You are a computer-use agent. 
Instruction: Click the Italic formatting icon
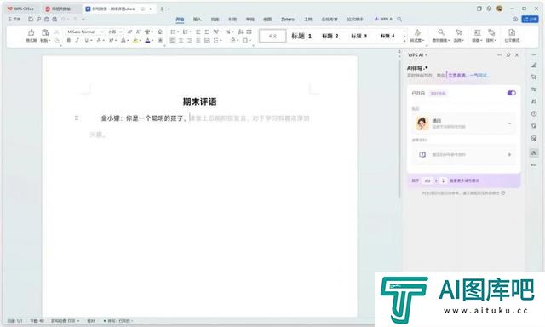click(x=77, y=40)
